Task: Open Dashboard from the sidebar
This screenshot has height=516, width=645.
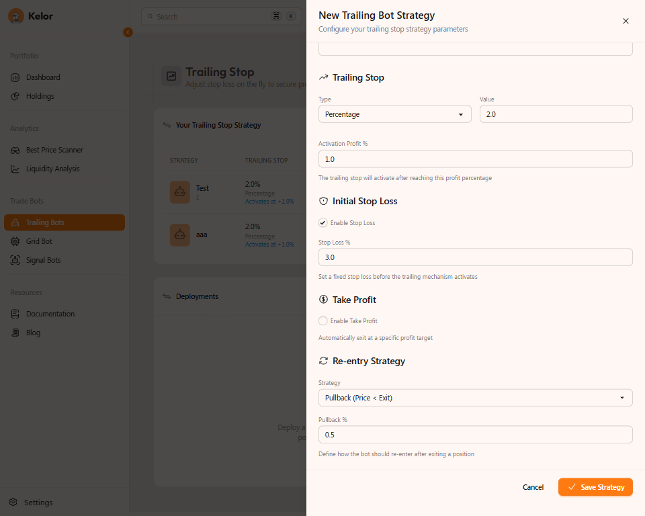Action: [x=43, y=77]
